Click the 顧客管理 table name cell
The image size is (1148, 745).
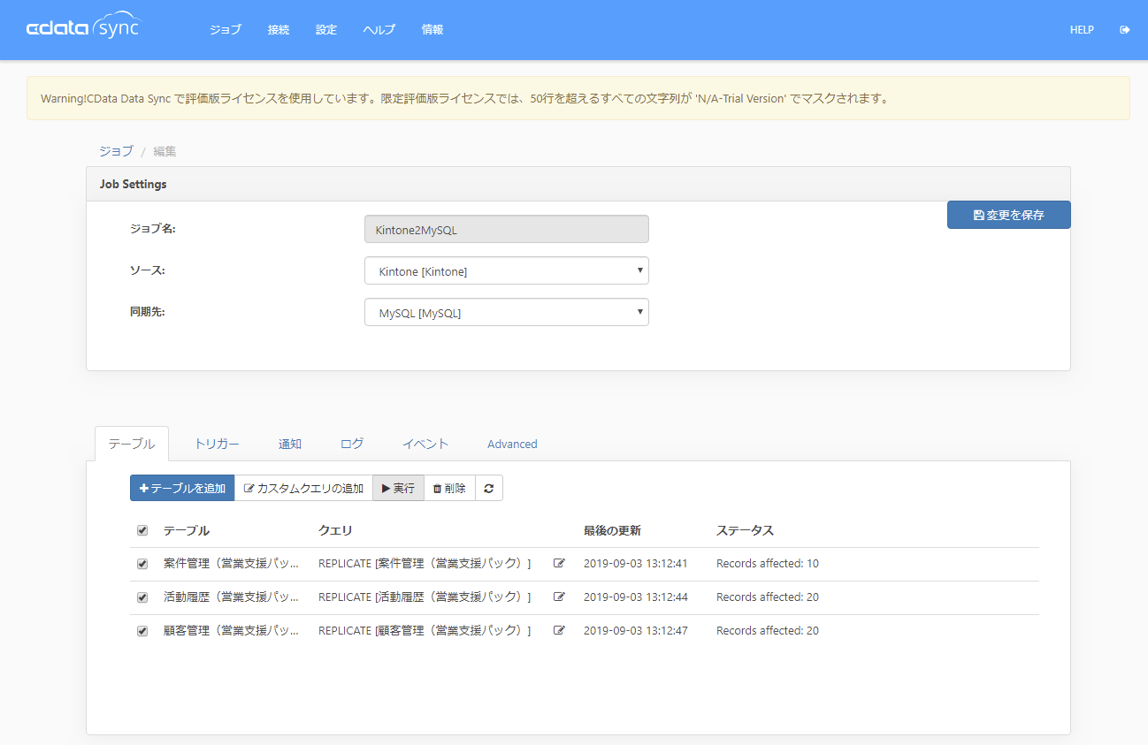pos(232,631)
